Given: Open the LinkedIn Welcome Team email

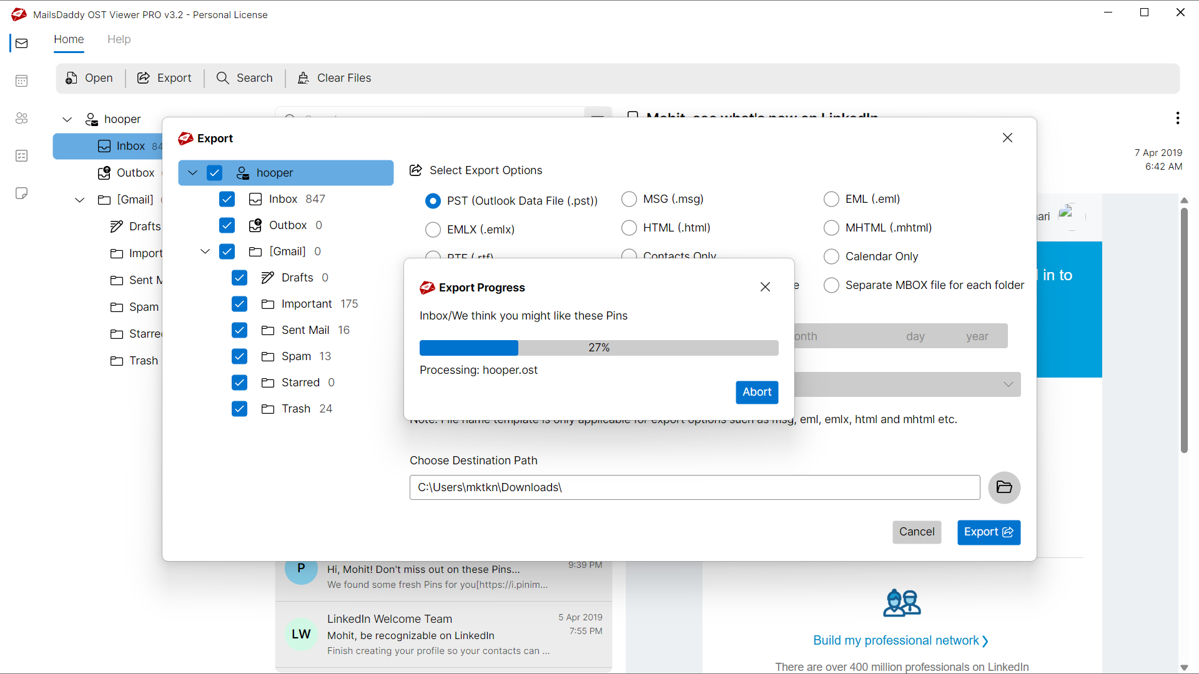Looking at the screenshot, I should pyautogui.click(x=443, y=635).
